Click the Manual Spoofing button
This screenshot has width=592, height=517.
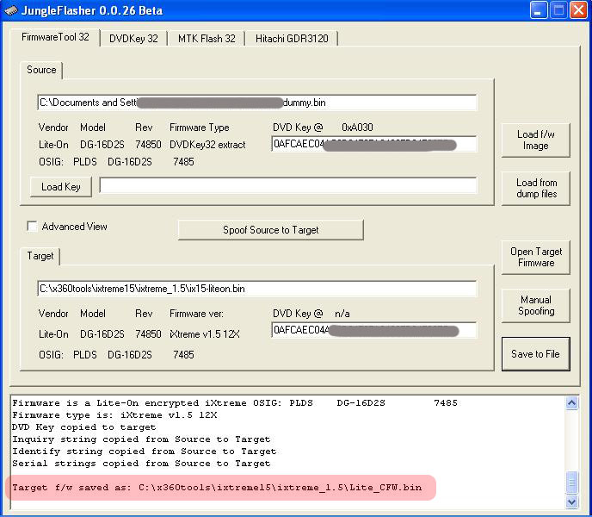coord(535,306)
